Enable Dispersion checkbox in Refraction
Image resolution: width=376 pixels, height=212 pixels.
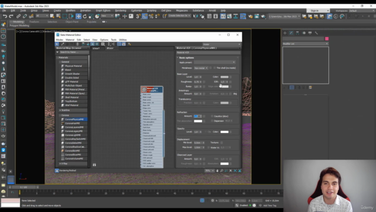[212, 121]
